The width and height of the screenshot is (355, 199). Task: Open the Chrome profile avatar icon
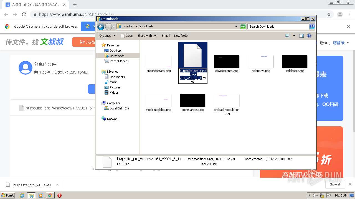(340, 14)
